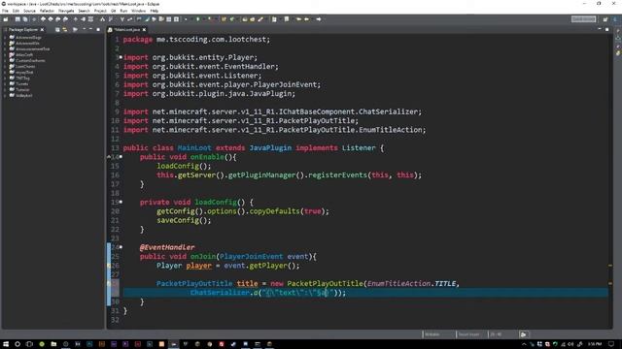
Task: Select the AtlasCraft project
Action: [x=24, y=55]
